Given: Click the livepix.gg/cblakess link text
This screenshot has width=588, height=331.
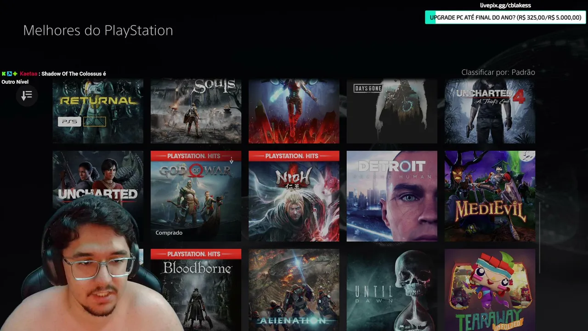Looking at the screenshot, I should [x=505, y=6].
